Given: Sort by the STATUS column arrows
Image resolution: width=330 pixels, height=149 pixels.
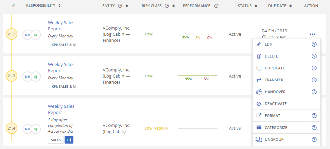Looking at the screenshot, I should 256,6.
